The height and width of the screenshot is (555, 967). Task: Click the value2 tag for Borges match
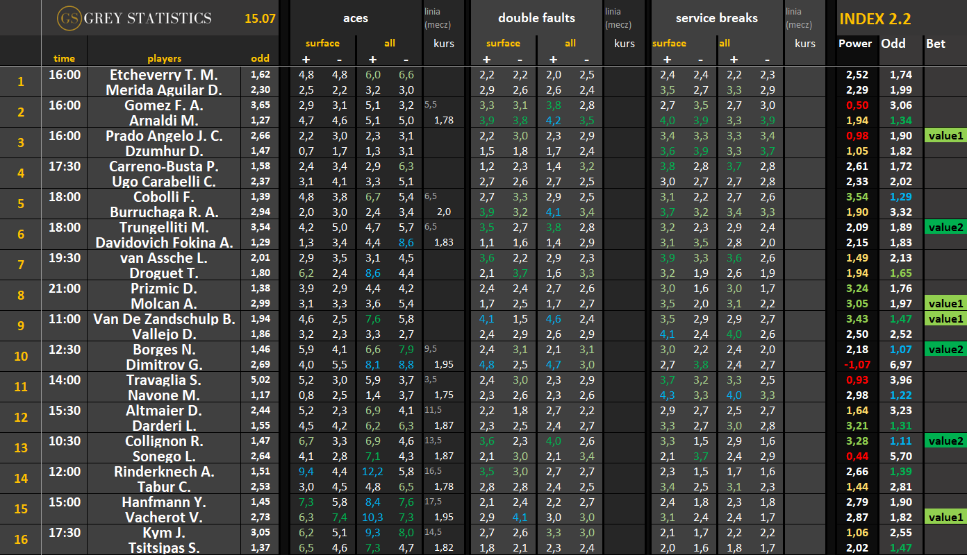tap(945, 350)
